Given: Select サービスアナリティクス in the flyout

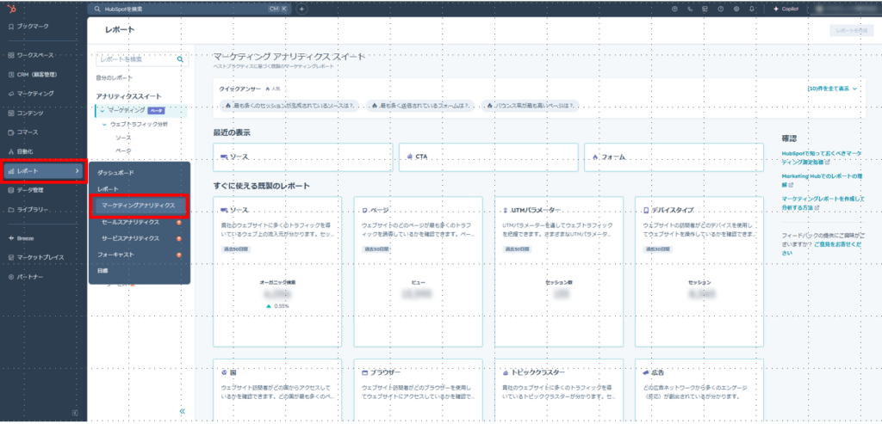Looking at the screenshot, I should pos(131,239).
